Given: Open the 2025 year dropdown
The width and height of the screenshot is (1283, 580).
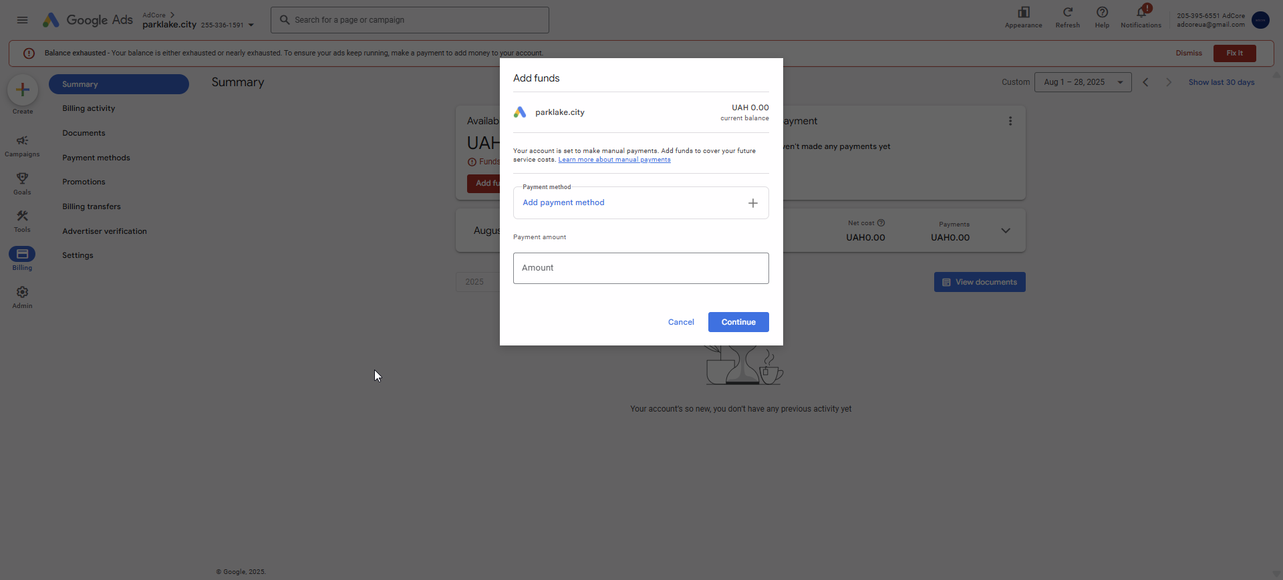Looking at the screenshot, I should 477,282.
